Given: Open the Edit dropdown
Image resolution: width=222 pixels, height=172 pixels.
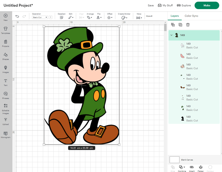Looking at the screenshot, I should pos(71,17).
